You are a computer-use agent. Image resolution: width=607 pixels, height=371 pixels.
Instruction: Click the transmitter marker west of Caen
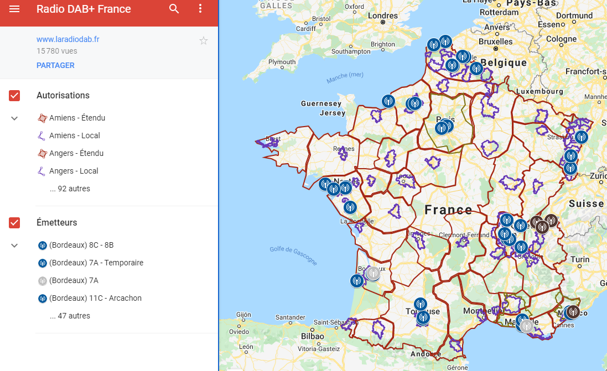388,101
